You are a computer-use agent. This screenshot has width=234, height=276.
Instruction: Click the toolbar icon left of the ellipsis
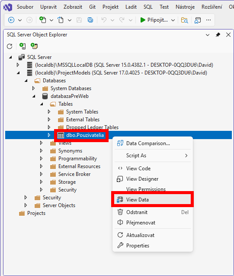click(198, 20)
